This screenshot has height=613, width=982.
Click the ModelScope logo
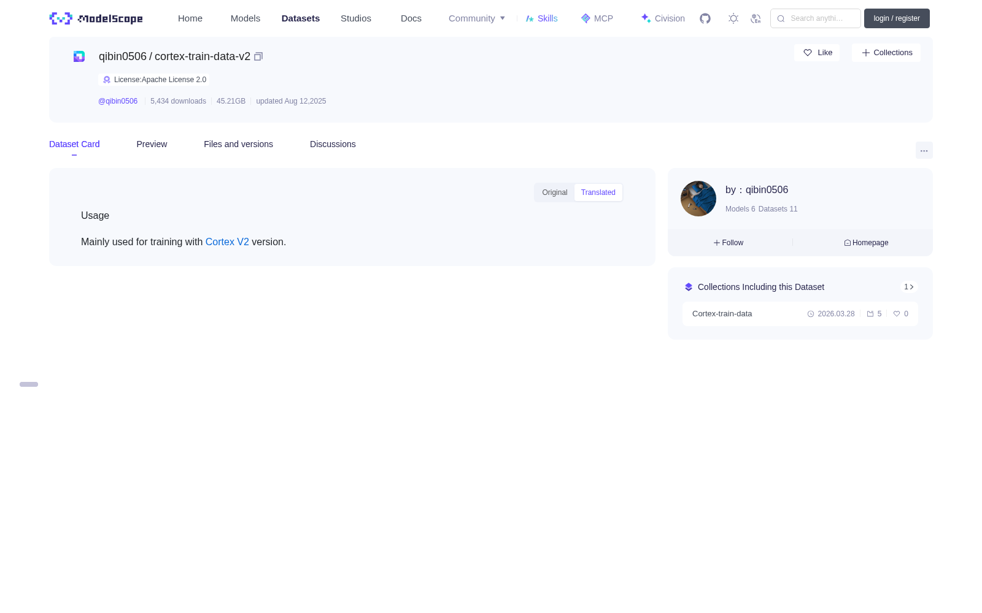coord(96,18)
